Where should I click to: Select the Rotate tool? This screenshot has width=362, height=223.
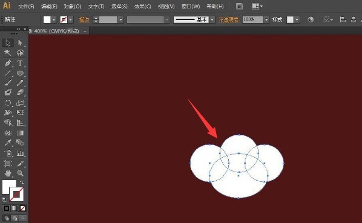(8, 103)
